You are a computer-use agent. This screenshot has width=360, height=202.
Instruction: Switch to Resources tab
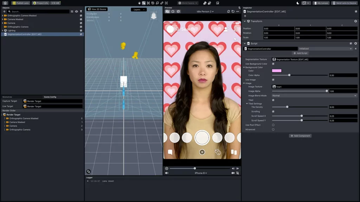pyautogui.click(x=7, y=97)
